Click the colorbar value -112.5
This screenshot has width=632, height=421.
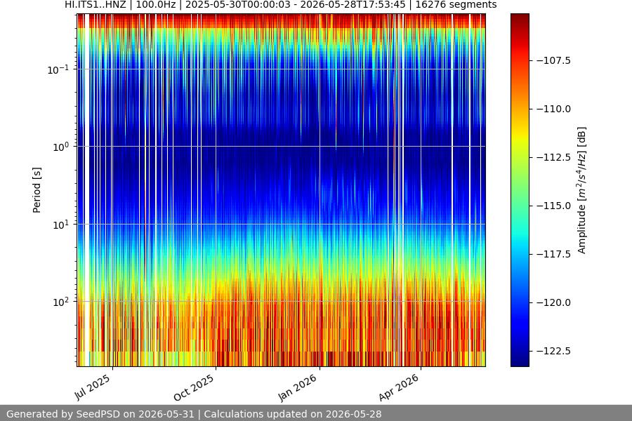point(553,157)
